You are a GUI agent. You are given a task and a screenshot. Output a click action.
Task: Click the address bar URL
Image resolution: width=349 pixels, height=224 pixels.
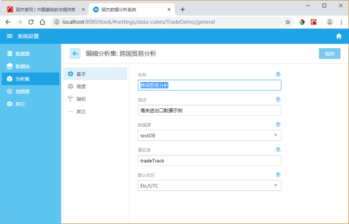pyautogui.click(x=138, y=22)
